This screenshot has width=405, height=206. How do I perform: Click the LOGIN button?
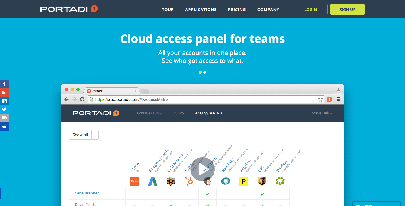311,9
